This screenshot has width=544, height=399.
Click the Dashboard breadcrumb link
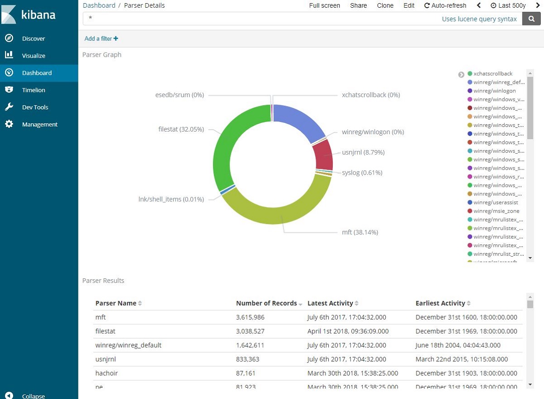99,5
